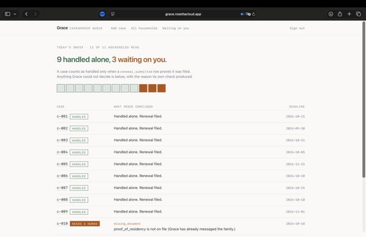The image size is (366, 237).
Task: Go back with the left arrow
Action: point(26,14)
